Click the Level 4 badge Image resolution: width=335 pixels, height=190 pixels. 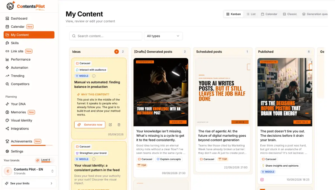45,160
